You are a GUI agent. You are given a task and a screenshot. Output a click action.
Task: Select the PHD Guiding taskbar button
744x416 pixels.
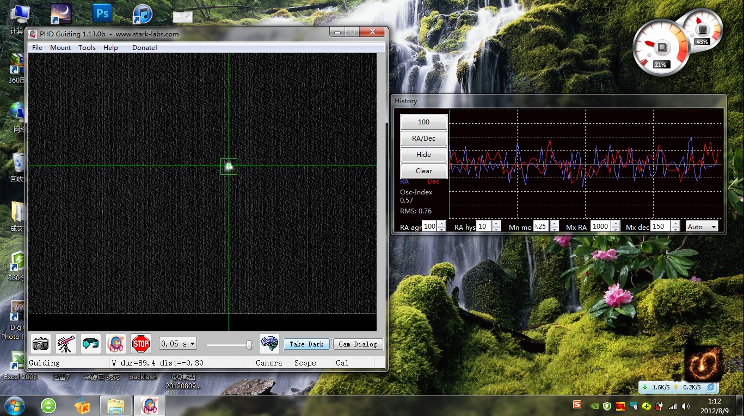[149, 406]
